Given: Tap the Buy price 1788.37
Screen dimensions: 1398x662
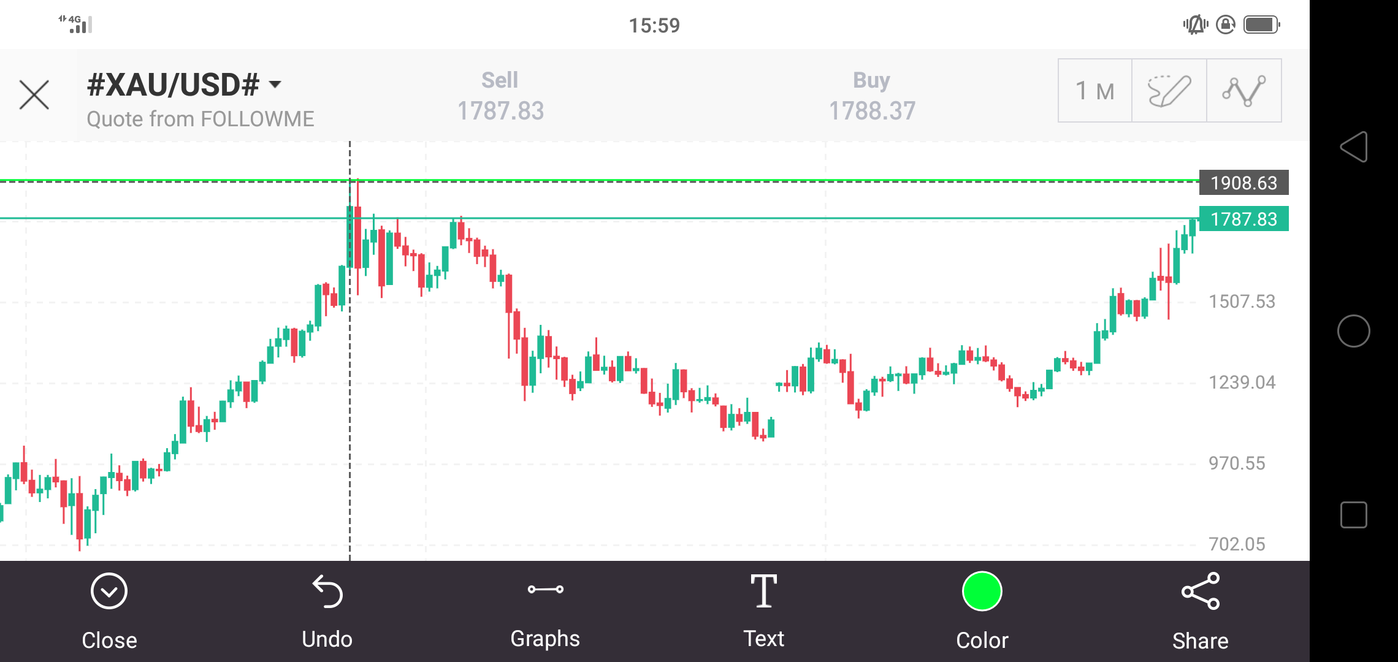Looking at the screenshot, I should [x=872, y=111].
